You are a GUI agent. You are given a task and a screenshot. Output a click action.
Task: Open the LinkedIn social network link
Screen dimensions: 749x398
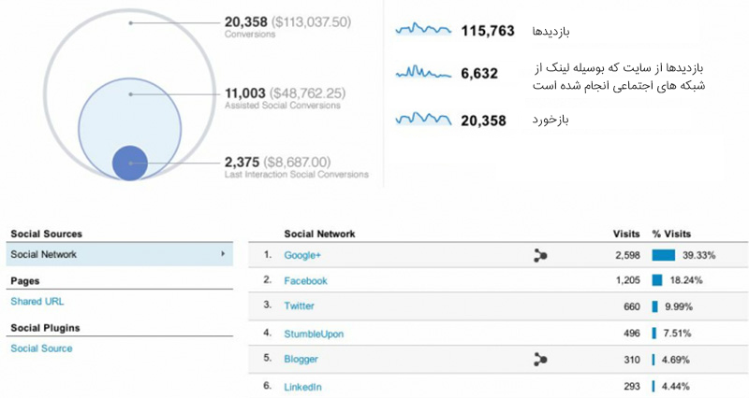coord(302,387)
